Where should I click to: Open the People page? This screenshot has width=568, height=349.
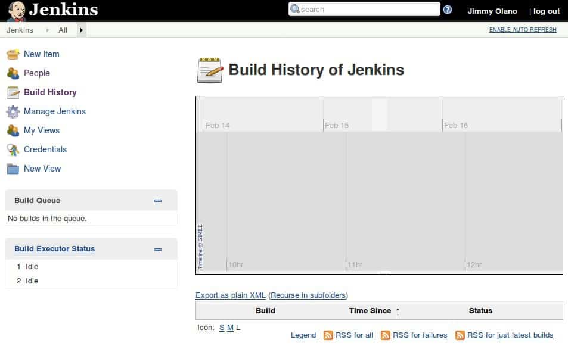pyautogui.click(x=37, y=73)
